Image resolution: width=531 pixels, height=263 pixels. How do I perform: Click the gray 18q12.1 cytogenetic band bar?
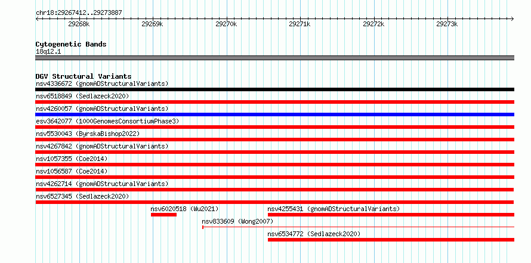point(275,58)
